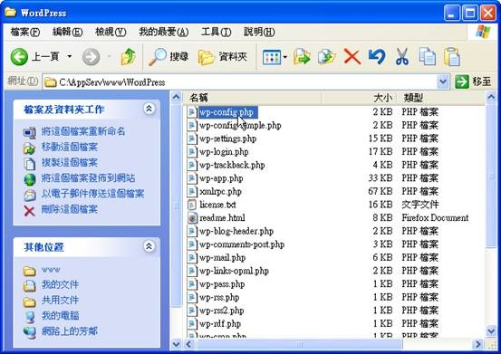Select wp-rdf.php file name
This screenshot has height=354, width=501.
220,324
